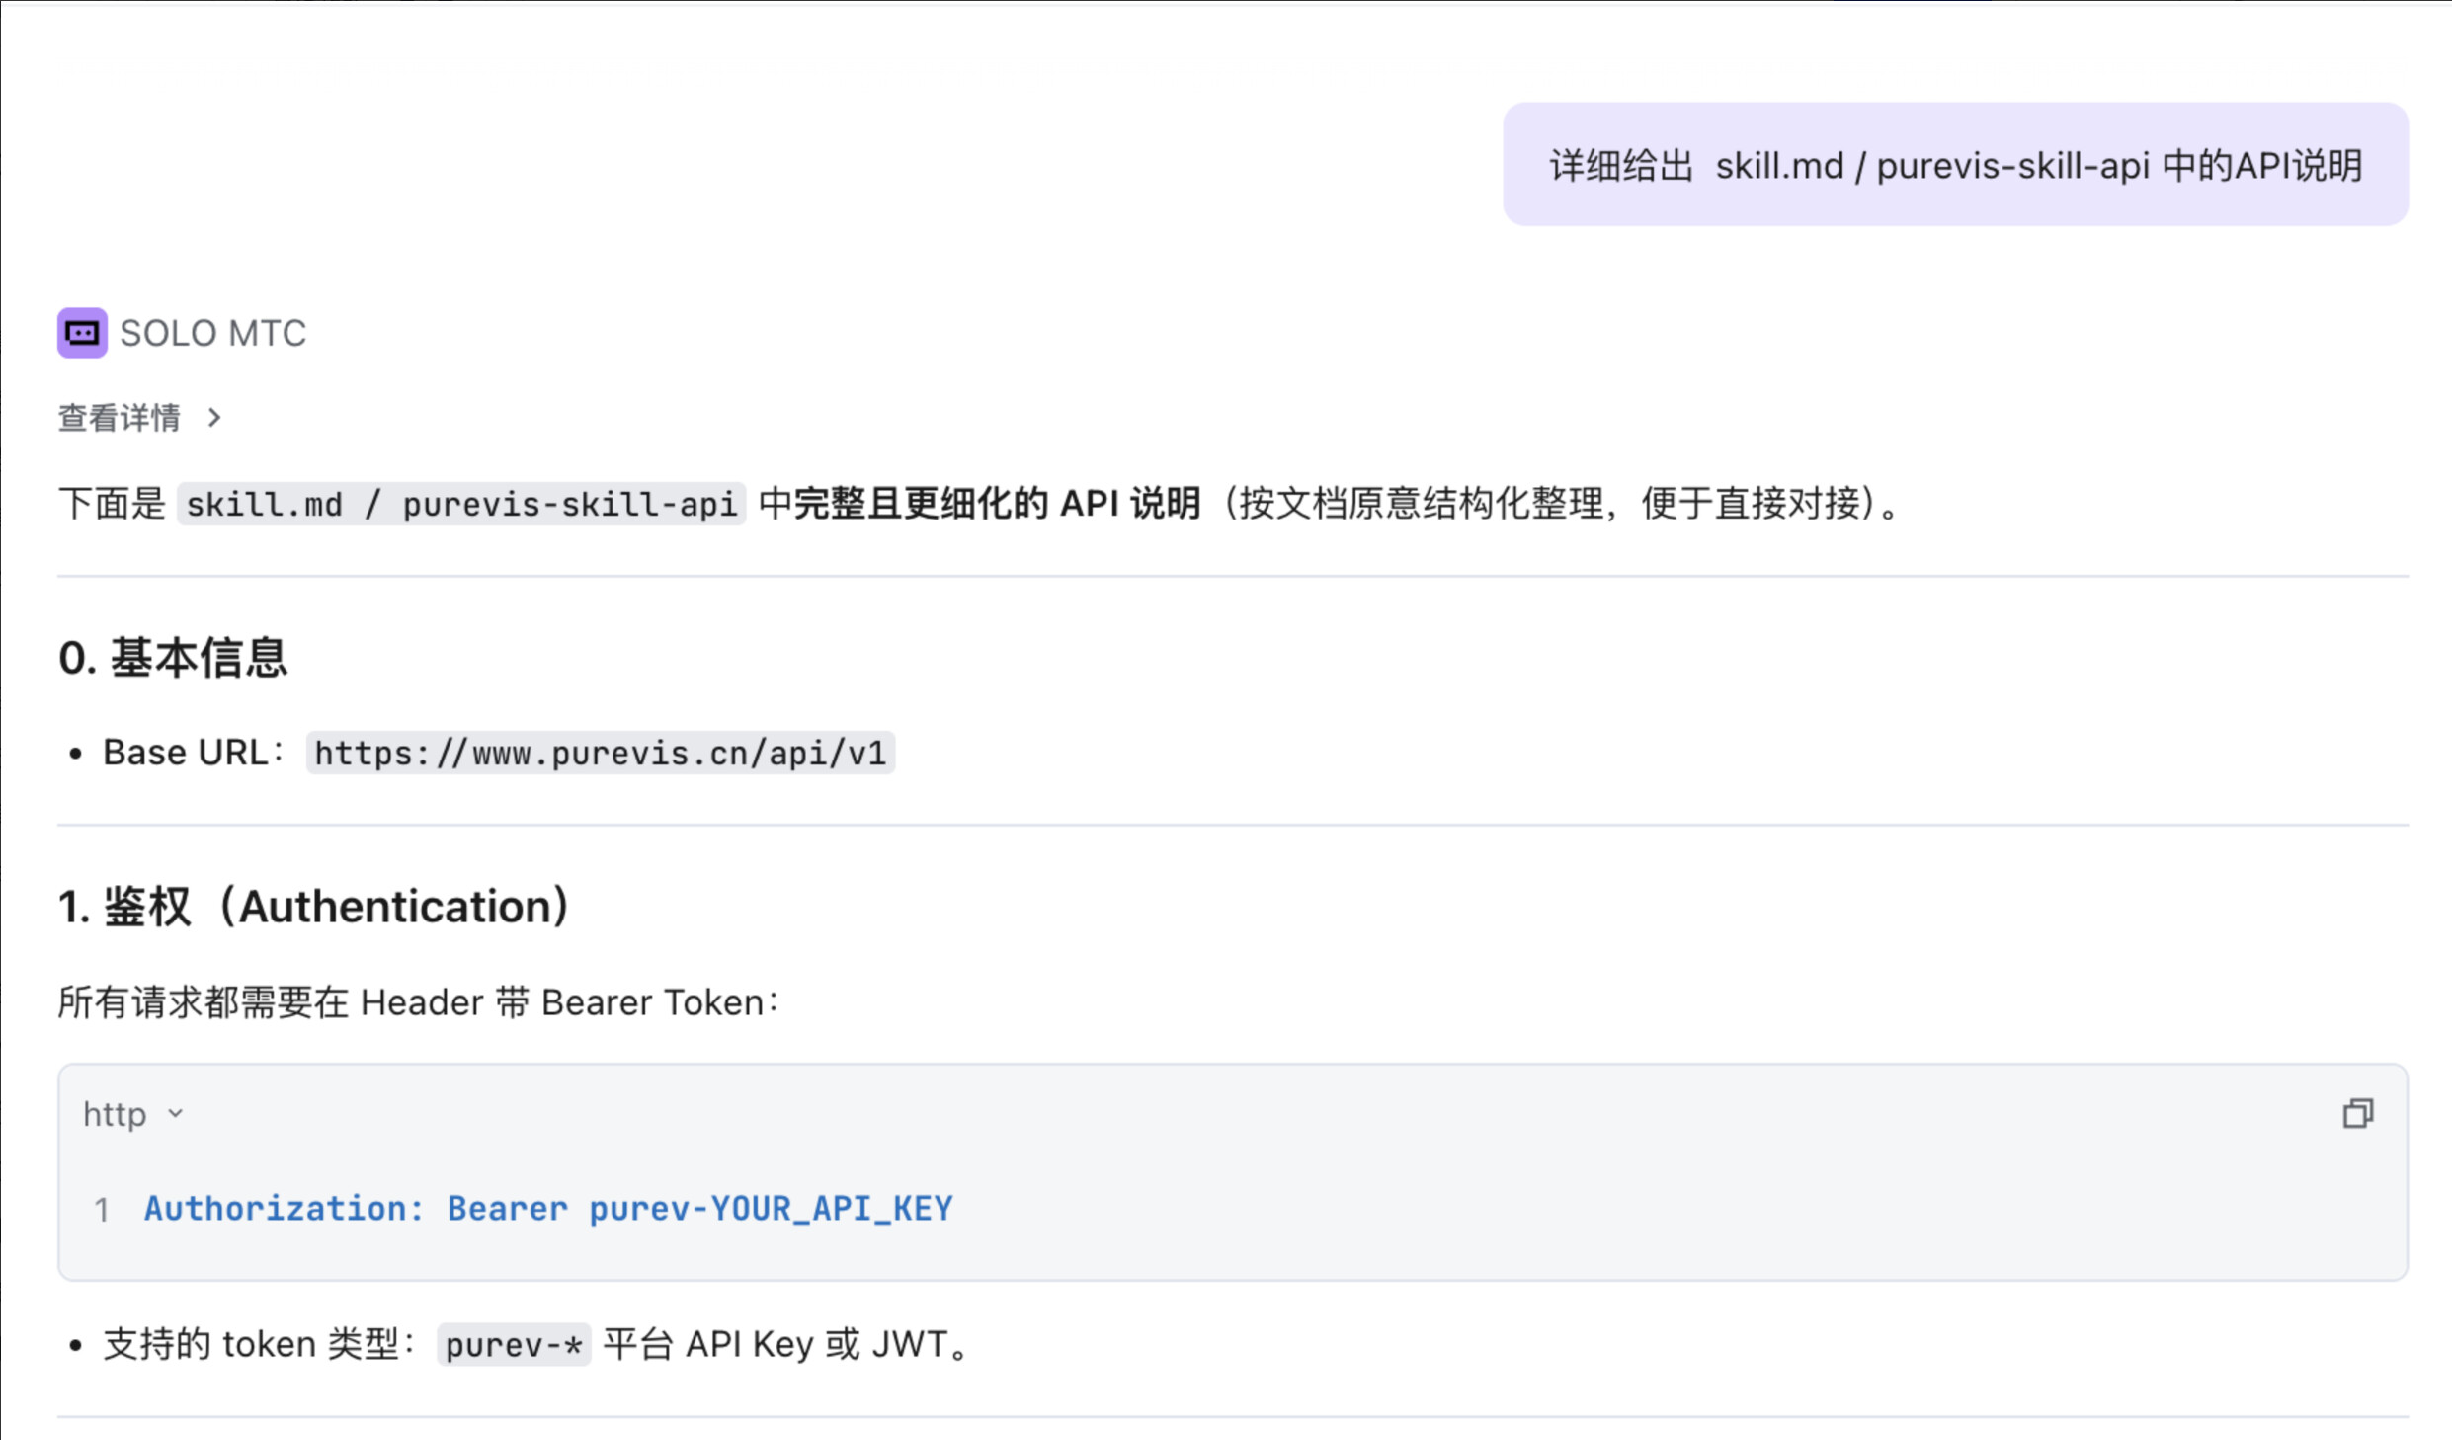Image resolution: width=2452 pixels, height=1440 pixels.
Task: Click line number 1 in code block
Action: (101, 1210)
